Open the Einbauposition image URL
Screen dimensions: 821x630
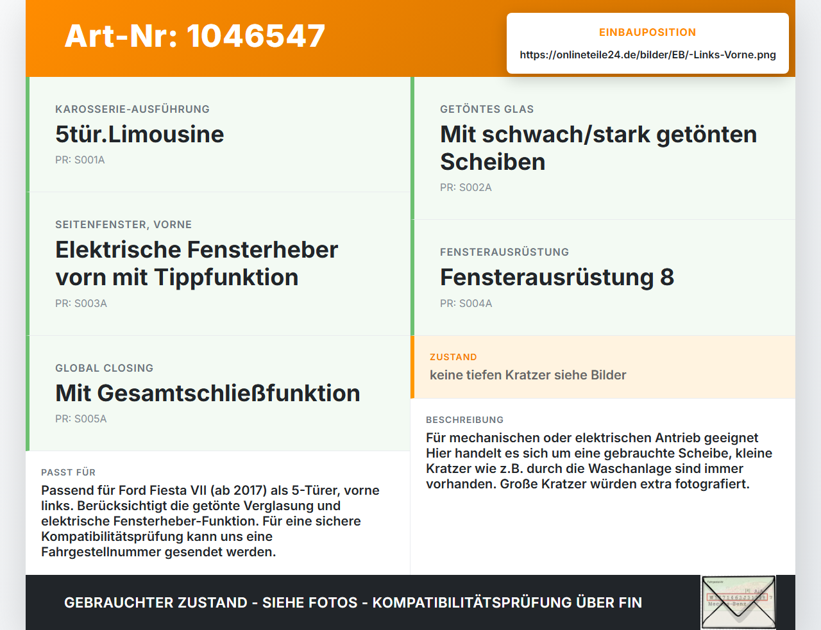[648, 54]
